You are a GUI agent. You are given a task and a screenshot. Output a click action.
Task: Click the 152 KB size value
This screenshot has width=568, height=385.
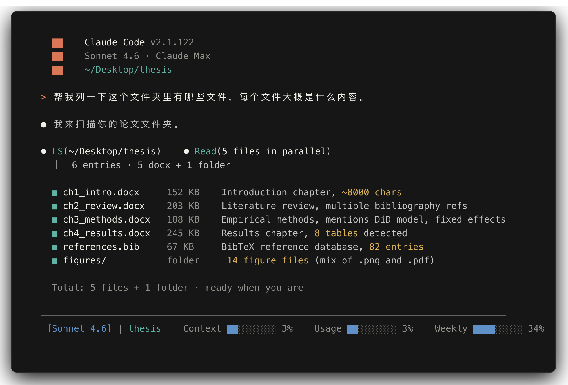click(183, 192)
